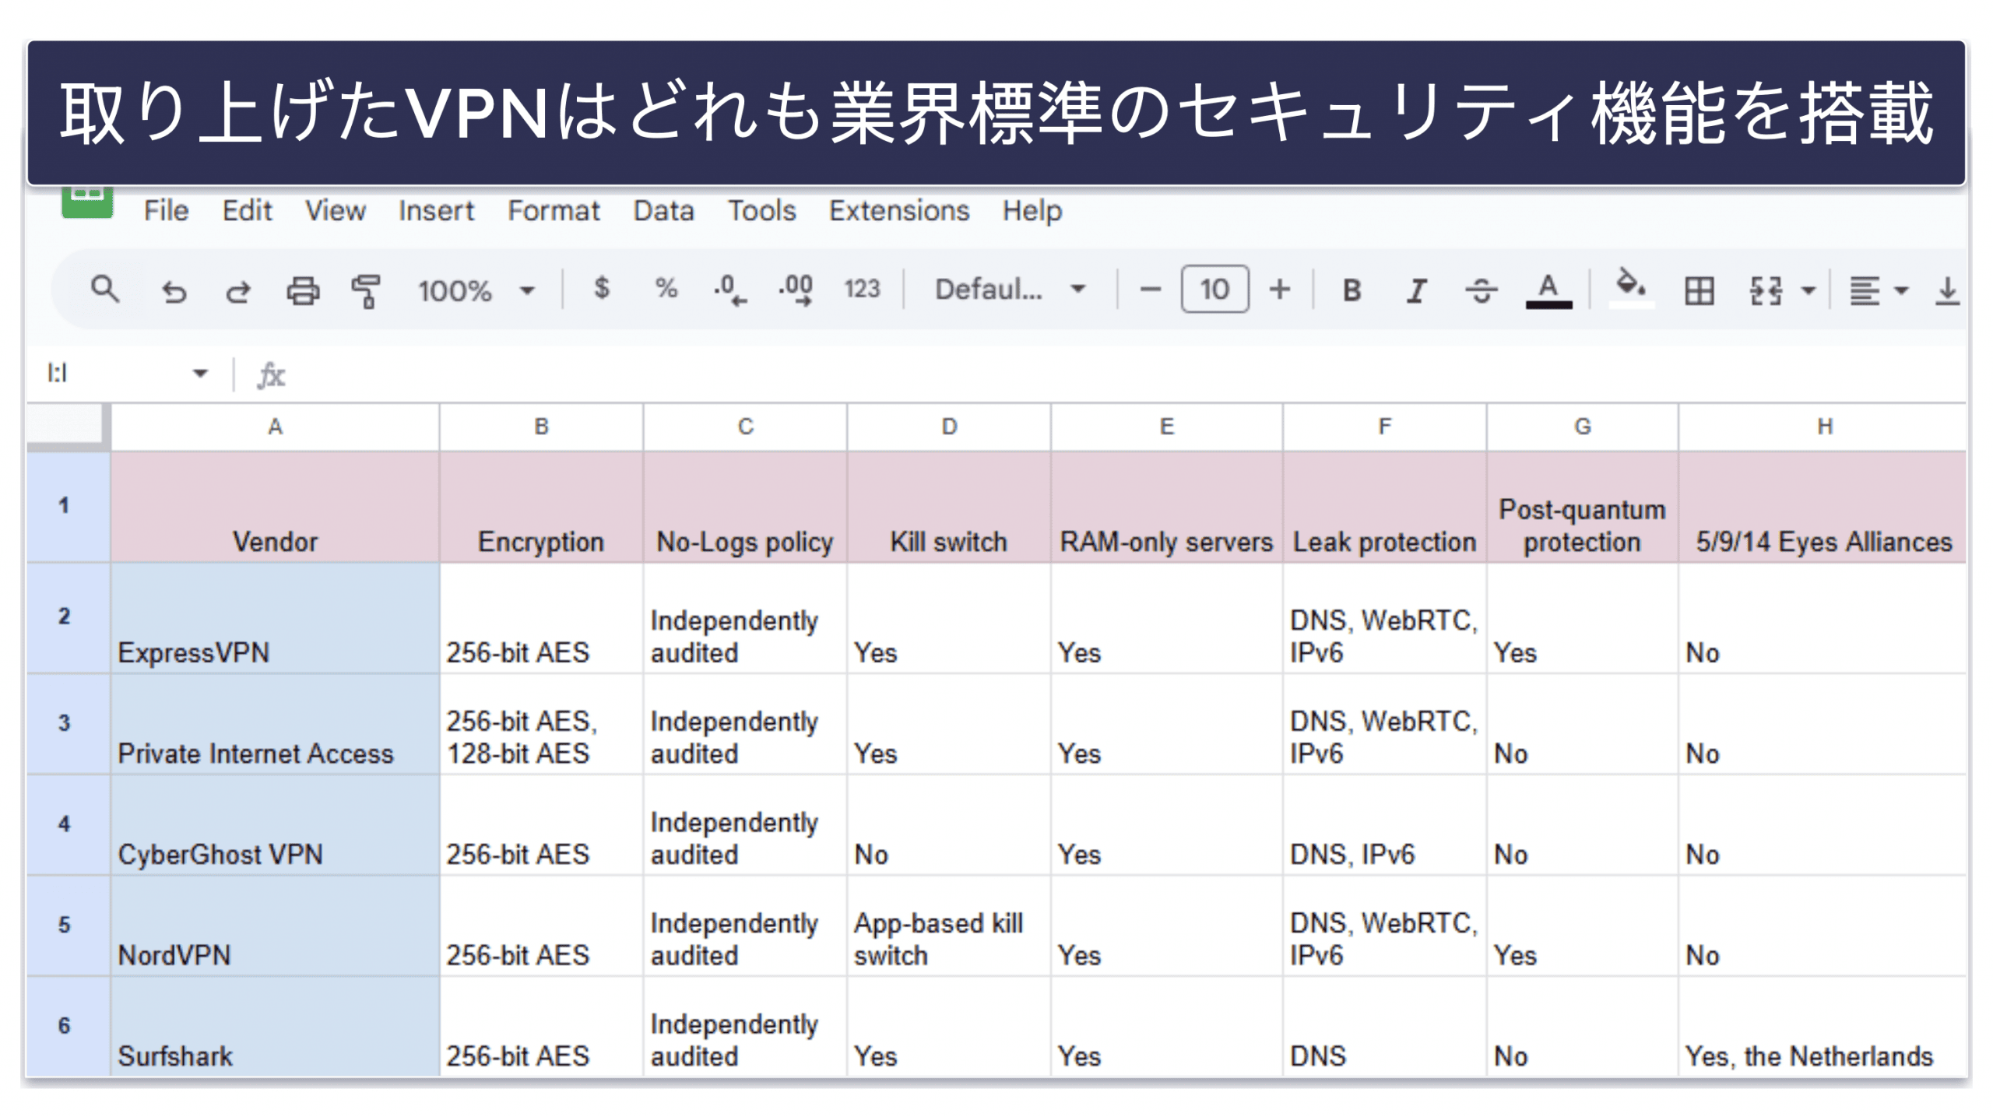The height and width of the screenshot is (1117, 1993).
Task: Format as percent
Action: pos(666,288)
